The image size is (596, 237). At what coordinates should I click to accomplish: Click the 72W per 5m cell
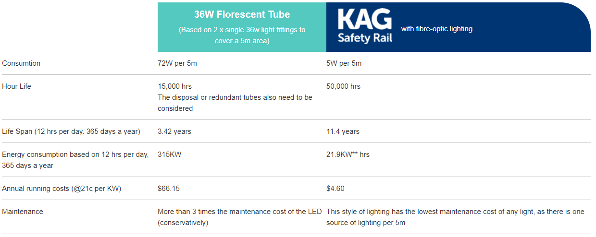click(x=177, y=63)
